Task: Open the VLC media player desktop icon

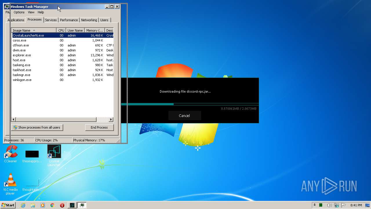Action: pos(10,184)
